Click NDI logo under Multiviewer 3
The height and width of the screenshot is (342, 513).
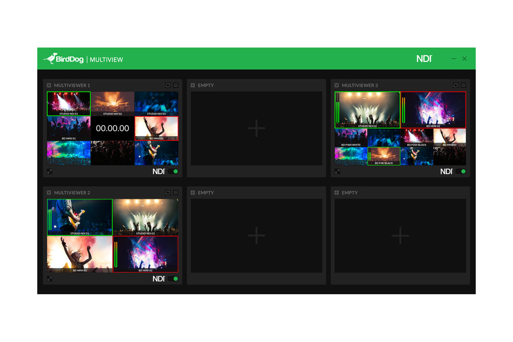[446, 171]
